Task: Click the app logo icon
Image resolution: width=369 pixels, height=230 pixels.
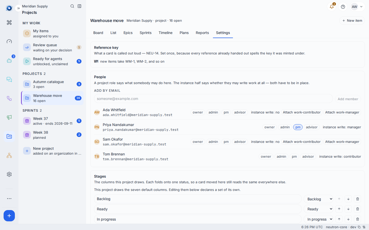Action: point(9,8)
